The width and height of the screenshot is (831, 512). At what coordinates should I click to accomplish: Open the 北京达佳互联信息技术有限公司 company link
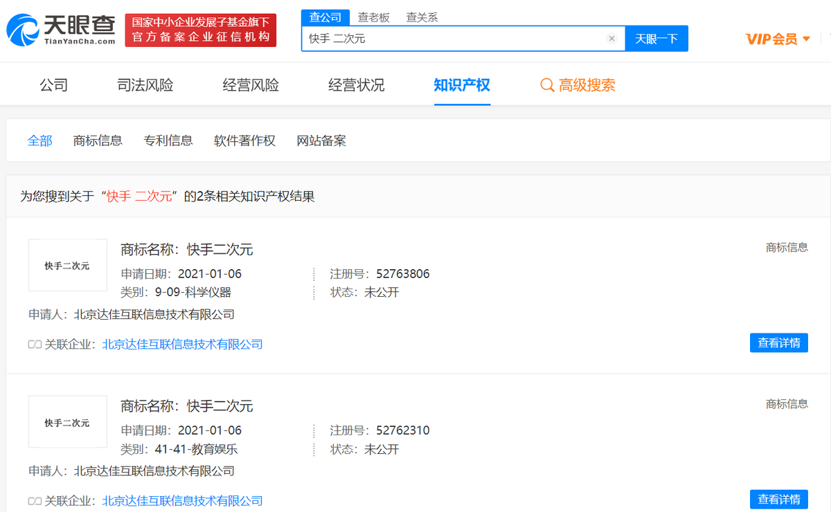(x=182, y=344)
